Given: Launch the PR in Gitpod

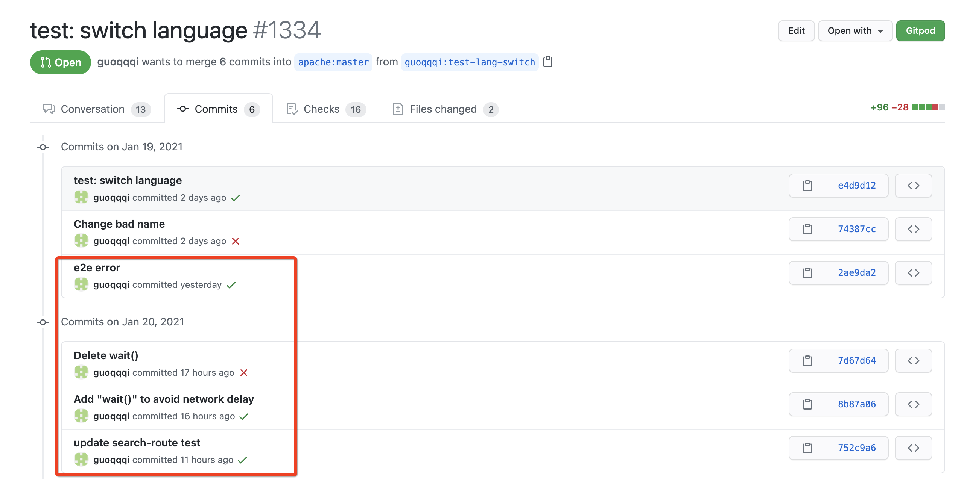Looking at the screenshot, I should pyautogui.click(x=920, y=31).
